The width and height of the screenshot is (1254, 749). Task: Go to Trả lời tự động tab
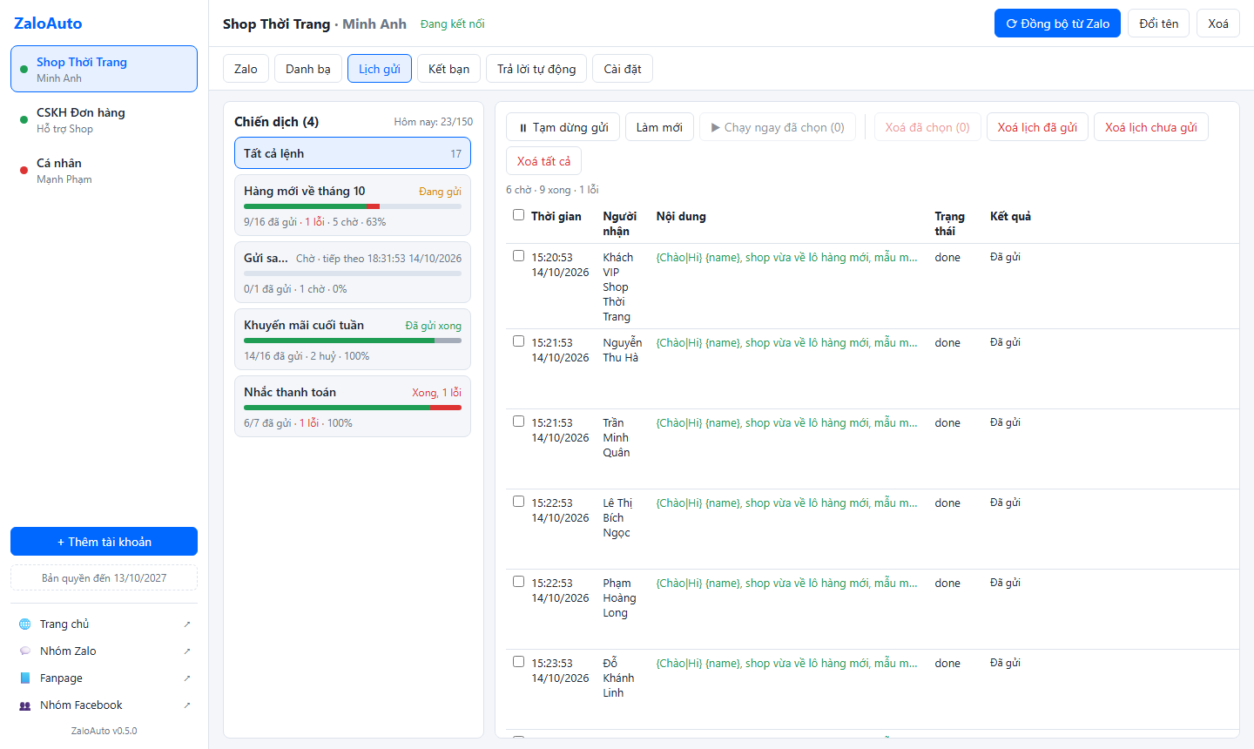536,69
